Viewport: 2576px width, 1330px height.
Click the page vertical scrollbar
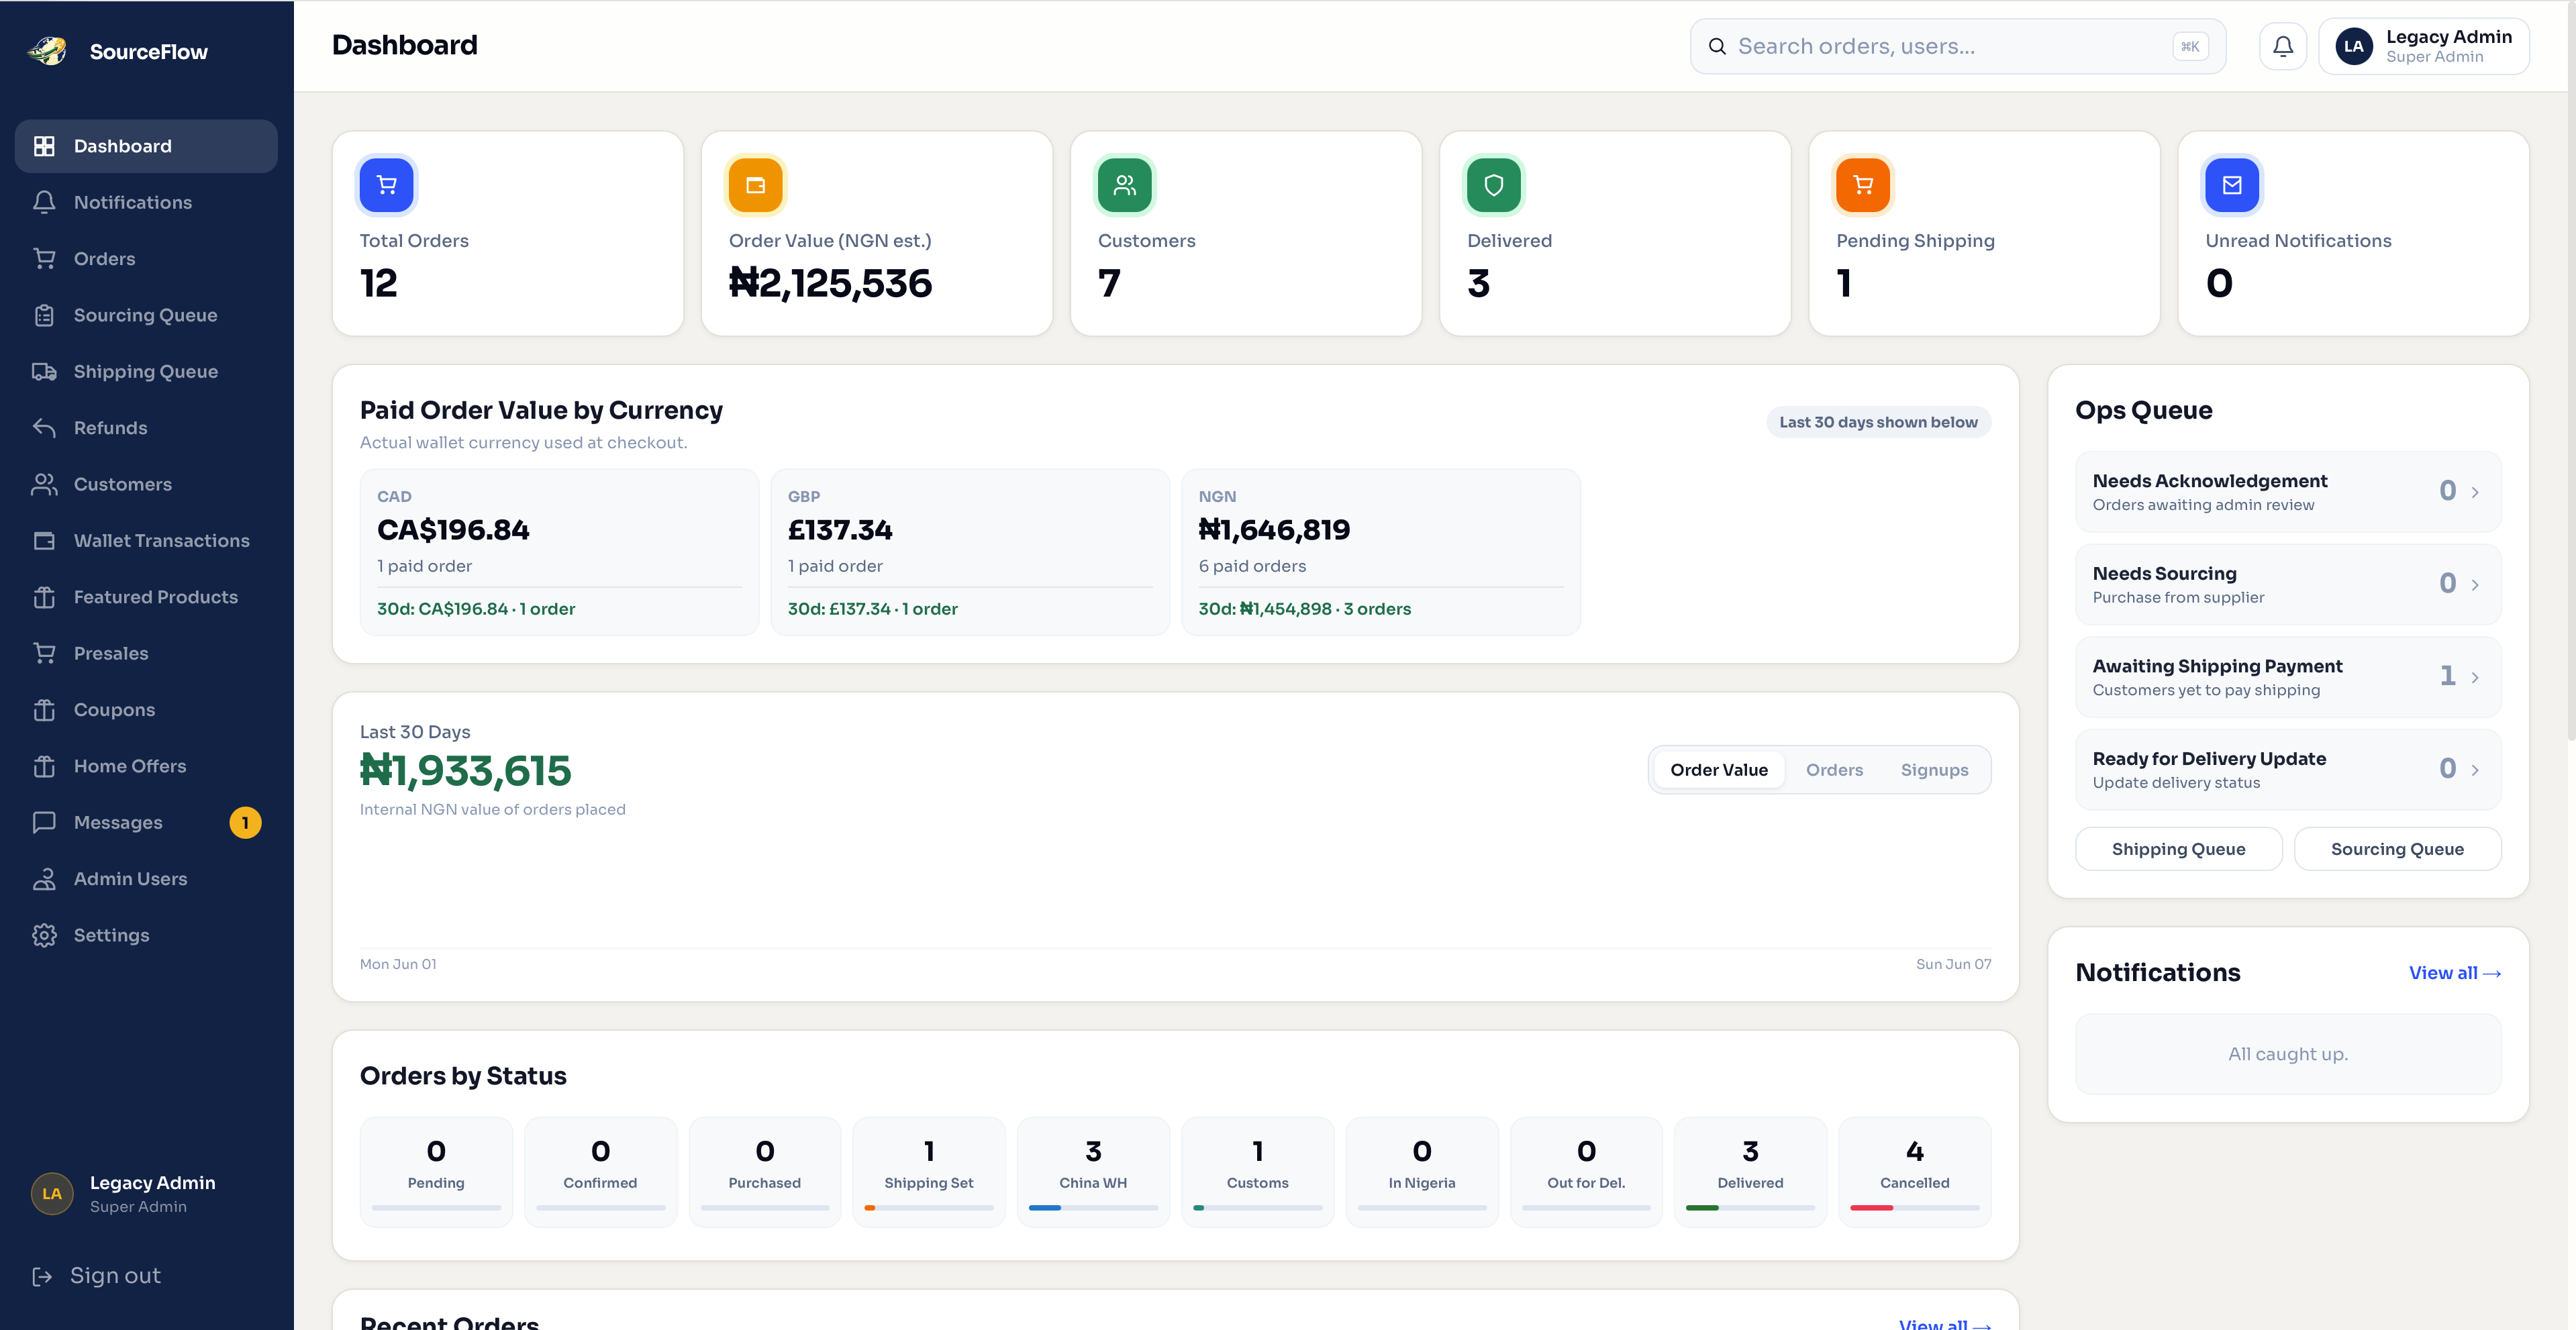click(2570, 370)
